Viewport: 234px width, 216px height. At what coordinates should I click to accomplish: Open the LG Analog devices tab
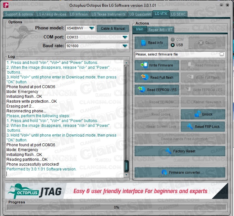point(51,14)
